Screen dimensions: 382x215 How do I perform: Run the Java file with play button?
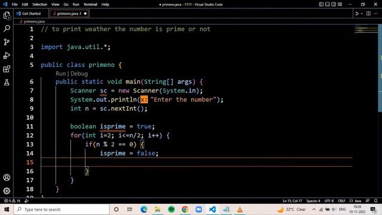357,14
